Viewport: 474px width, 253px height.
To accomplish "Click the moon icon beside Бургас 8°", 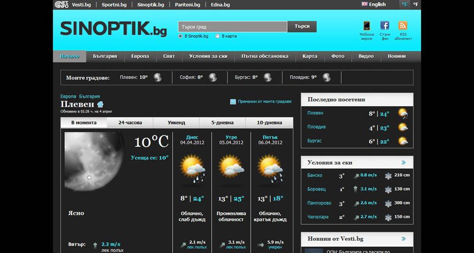I will point(268,77).
